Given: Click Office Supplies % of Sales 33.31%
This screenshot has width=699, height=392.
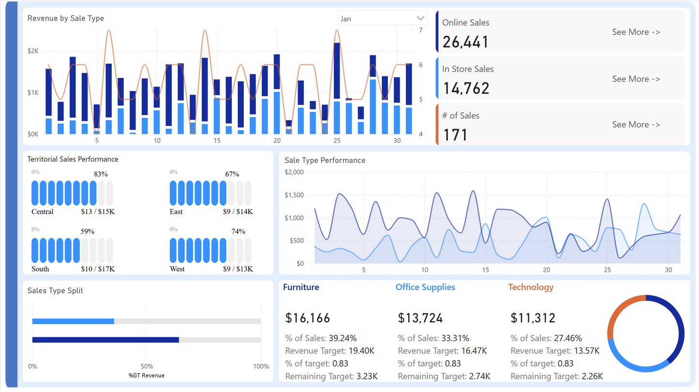Looking at the screenshot, I should (x=433, y=338).
